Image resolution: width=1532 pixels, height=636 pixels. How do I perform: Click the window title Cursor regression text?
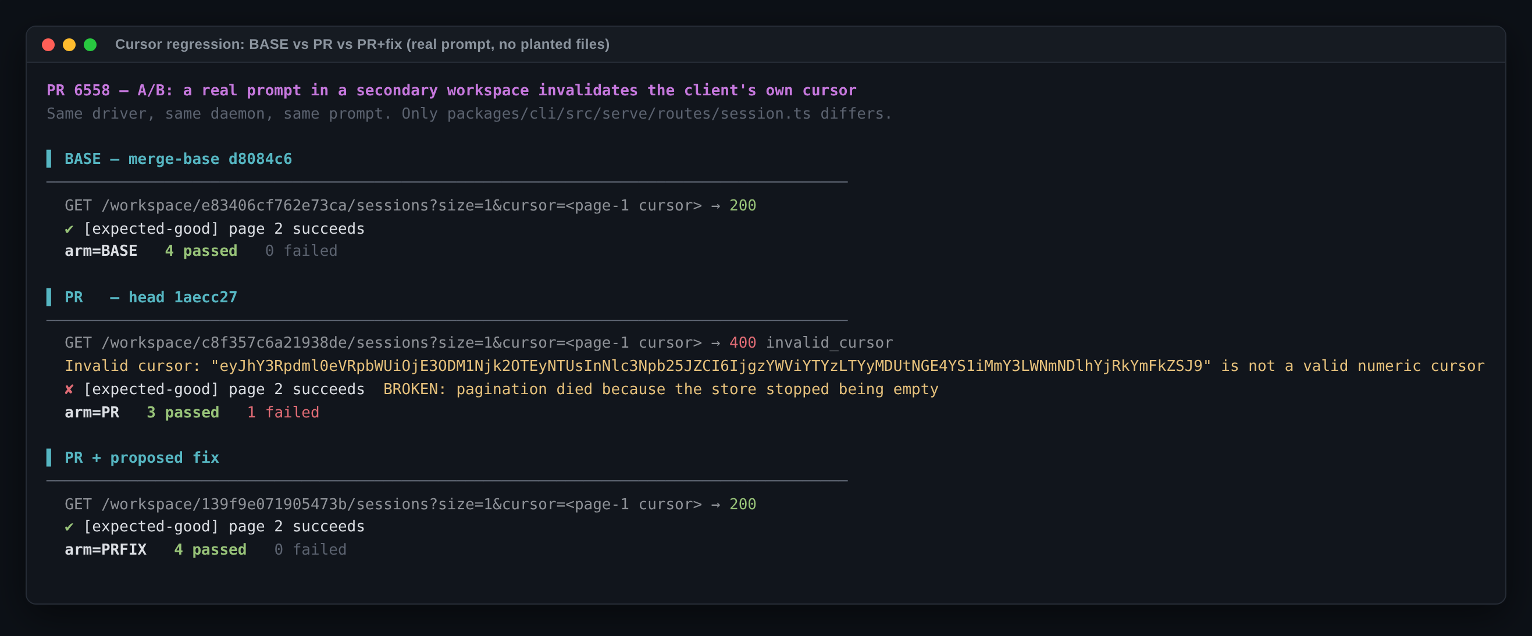(362, 45)
